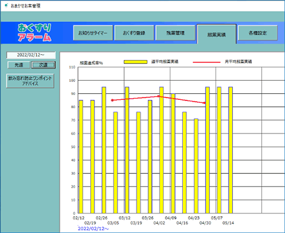Screen dimensions: 285x233
Task: Click the blue 2022/02/12～ label below the chart
Action: click(x=93, y=229)
